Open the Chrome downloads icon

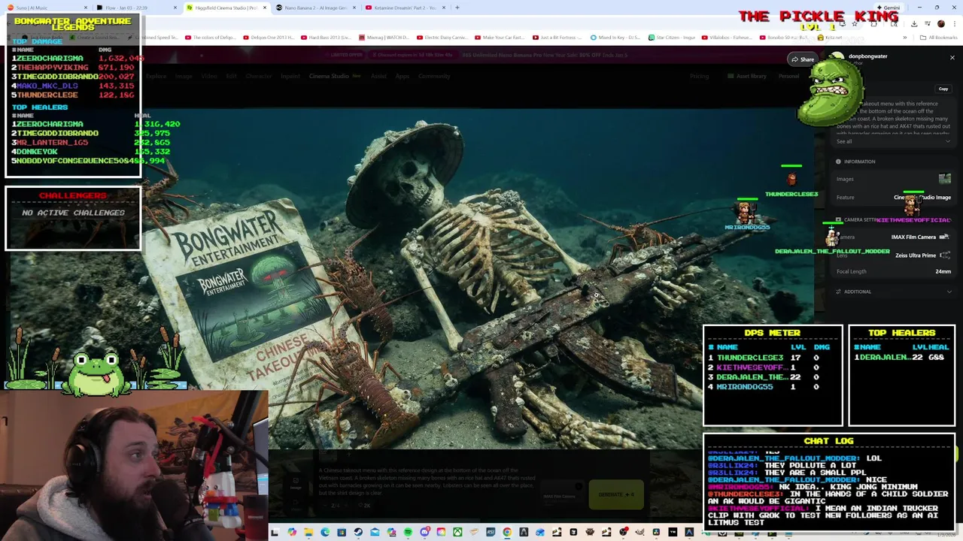914,23
